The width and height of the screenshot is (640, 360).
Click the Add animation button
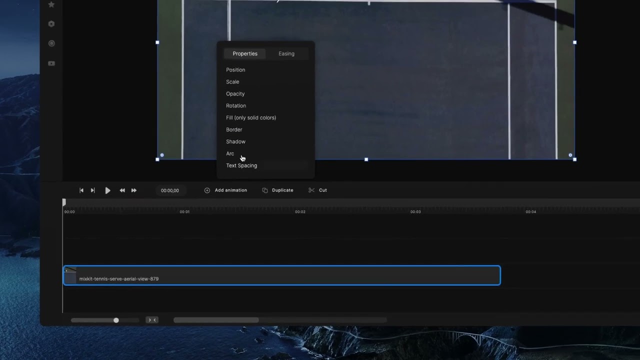tap(225, 190)
